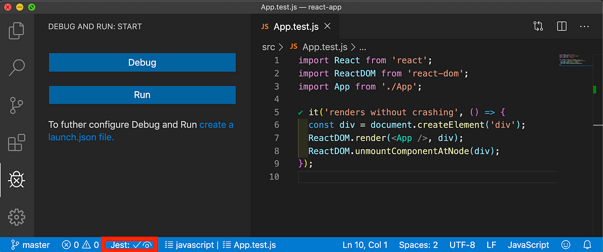Change file encoding via UTF-8
The image size is (603, 252).
tap(462, 245)
